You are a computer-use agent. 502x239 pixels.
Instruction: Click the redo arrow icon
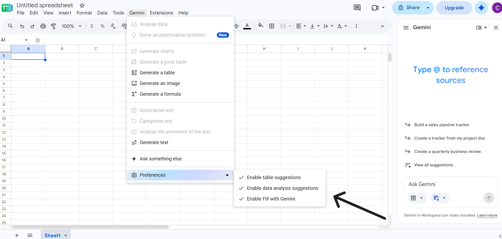(x=32, y=26)
